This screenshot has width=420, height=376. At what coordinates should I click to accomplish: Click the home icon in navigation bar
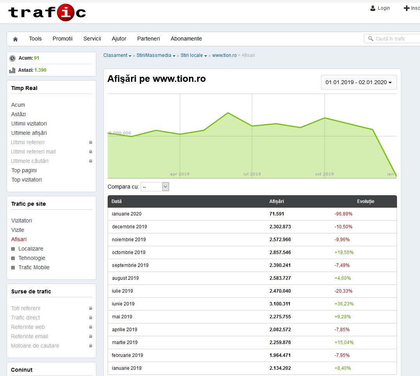pos(16,39)
